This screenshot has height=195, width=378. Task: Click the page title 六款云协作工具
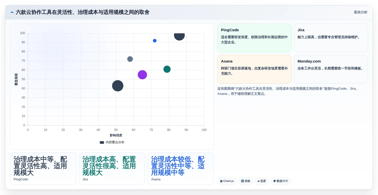(x=82, y=12)
